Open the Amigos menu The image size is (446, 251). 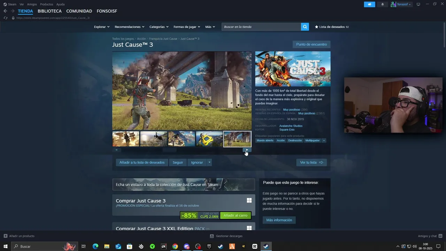[32, 4]
